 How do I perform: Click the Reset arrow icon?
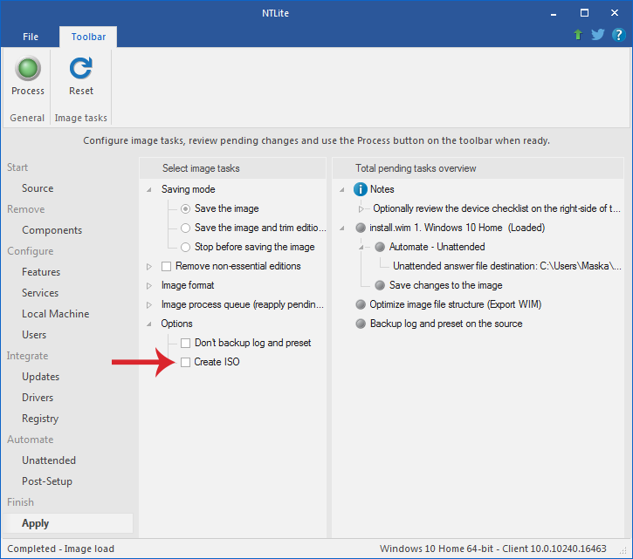pyautogui.click(x=80, y=68)
